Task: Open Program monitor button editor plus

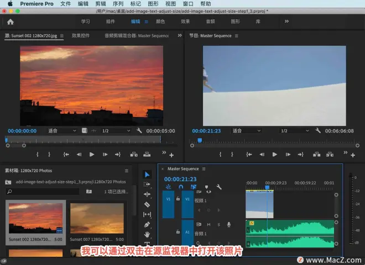Action: (x=353, y=155)
